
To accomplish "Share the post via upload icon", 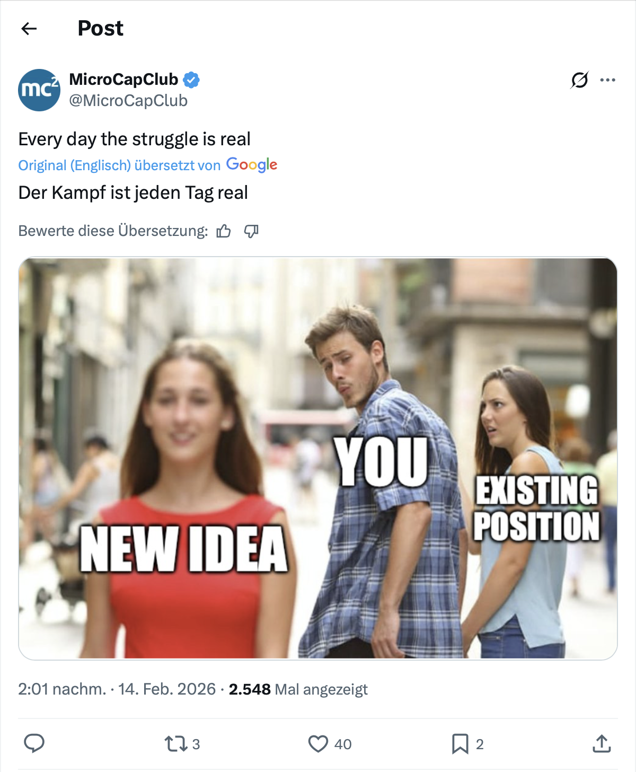I will [x=602, y=743].
